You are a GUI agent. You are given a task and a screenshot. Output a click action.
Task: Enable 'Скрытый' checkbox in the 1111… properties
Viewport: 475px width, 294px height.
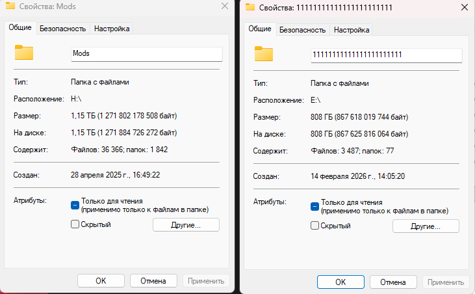[x=315, y=226]
